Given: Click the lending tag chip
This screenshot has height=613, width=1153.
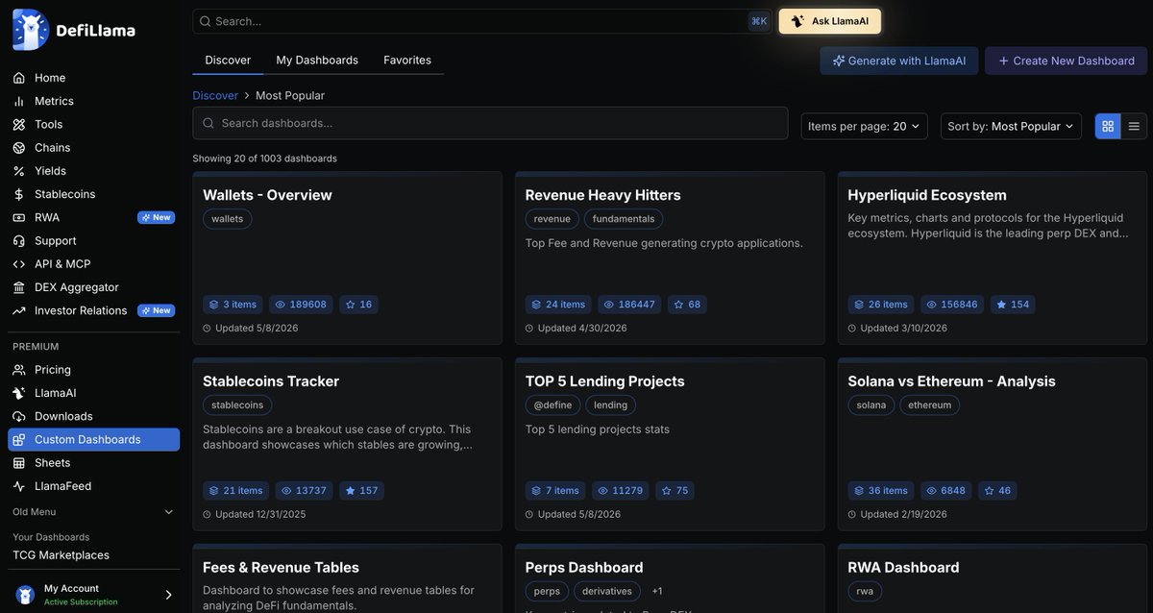Looking at the screenshot, I should pyautogui.click(x=610, y=405).
